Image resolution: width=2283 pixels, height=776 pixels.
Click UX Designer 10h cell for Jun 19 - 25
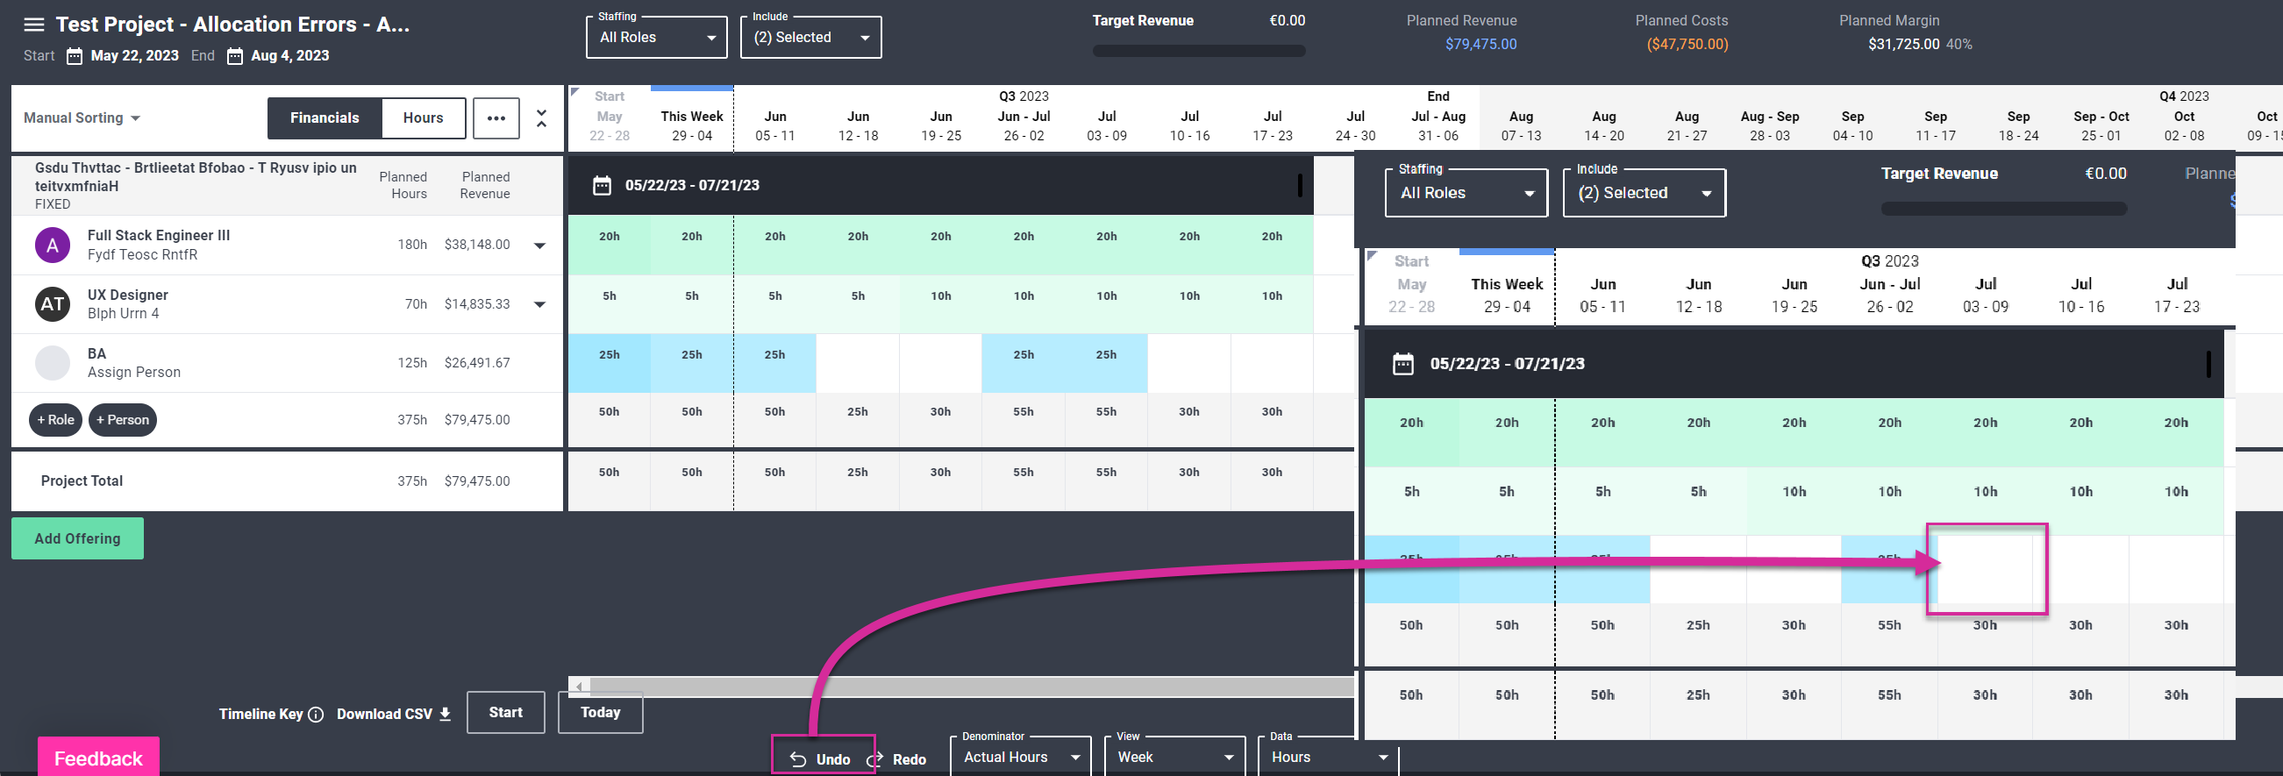click(940, 305)
